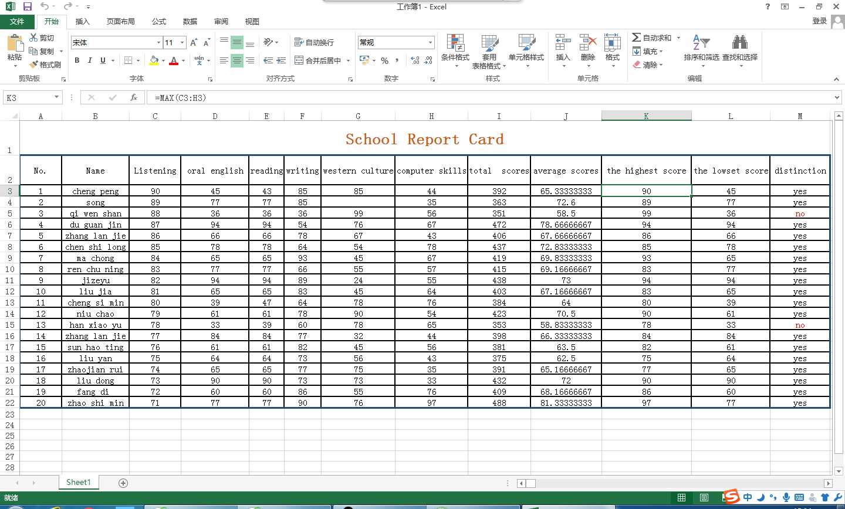Click the accounting number format icon
Viewport: 845px width, 509px height.
click(x=364, y=60)
